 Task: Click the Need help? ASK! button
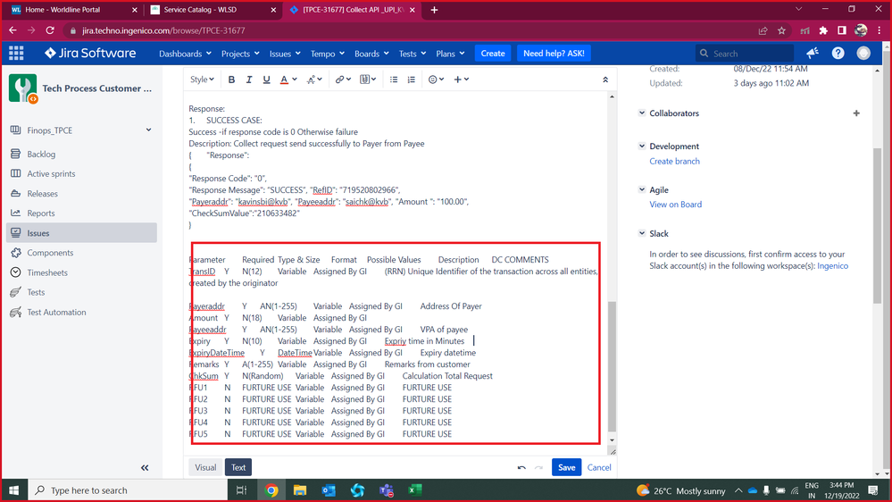(554, 54)
